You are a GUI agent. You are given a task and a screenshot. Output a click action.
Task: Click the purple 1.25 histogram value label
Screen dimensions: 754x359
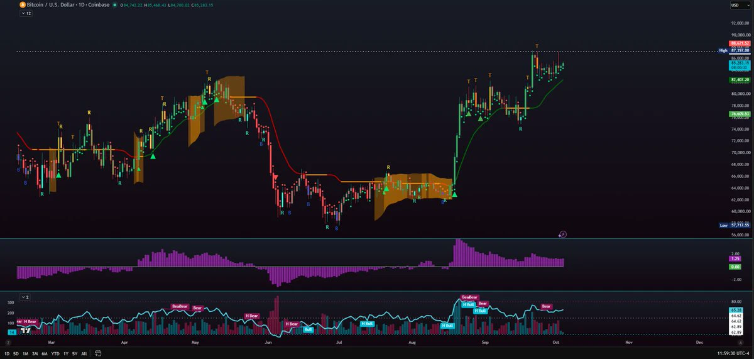tap(735, 259)
